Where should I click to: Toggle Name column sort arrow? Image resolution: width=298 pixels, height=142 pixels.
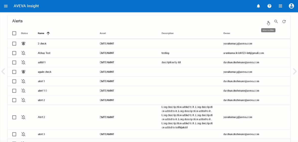tap(48, 33)
